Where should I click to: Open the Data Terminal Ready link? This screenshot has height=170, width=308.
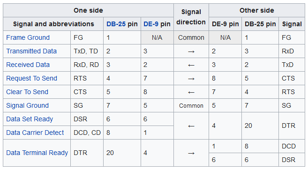pos(37,153)
